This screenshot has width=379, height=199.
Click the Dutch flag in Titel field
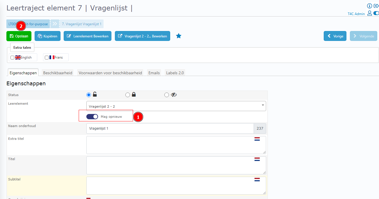[x=257, y=159]
